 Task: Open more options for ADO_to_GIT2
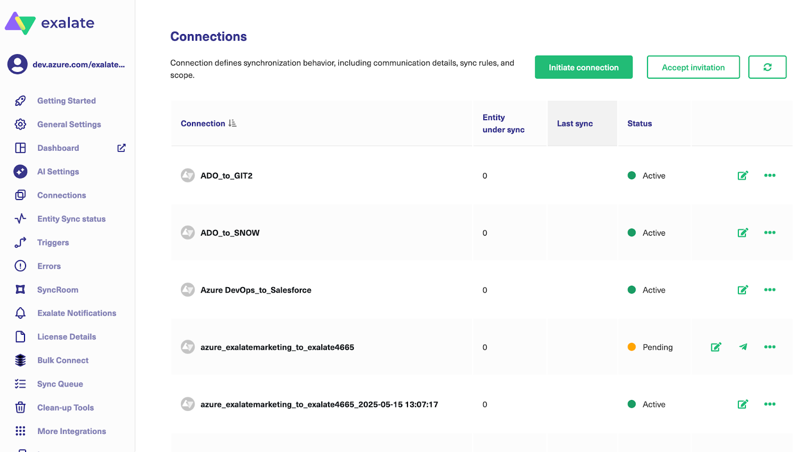[x=769, y=175]
